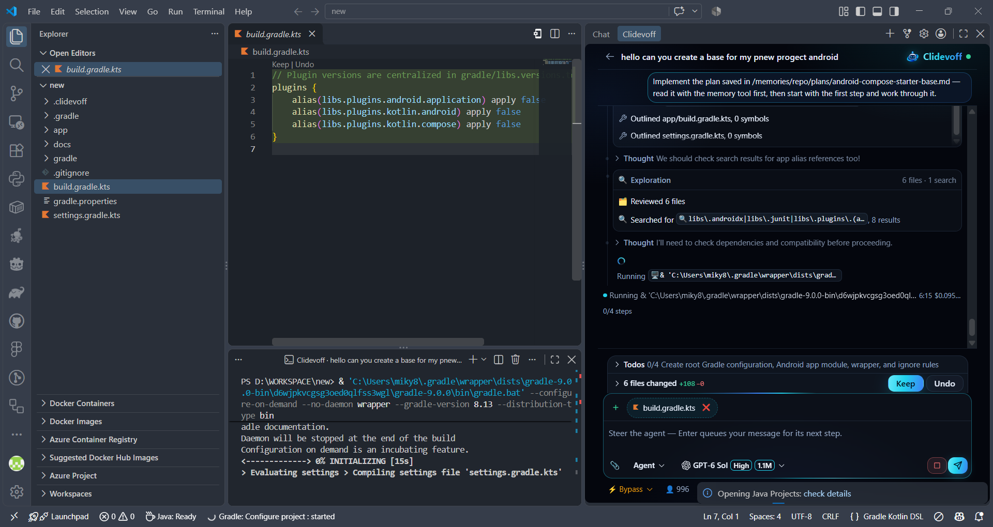Open the Search view in activity bar
Viewport: 993px width, 527px height.
pos(17,65)
